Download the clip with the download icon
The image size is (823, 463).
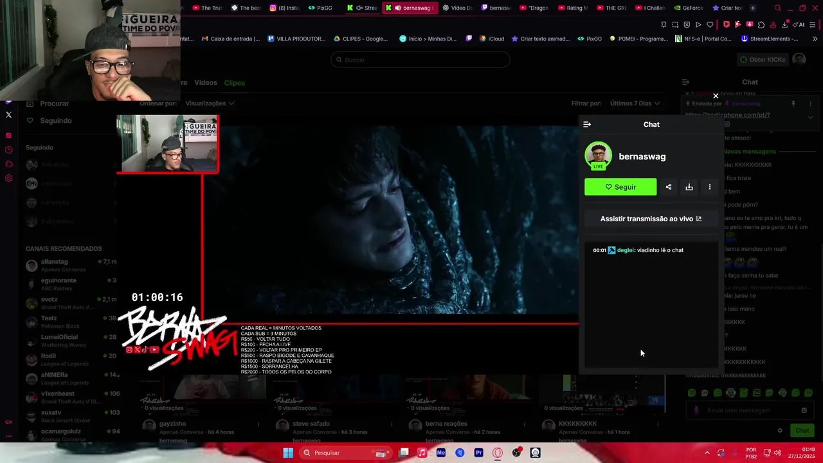(689, 187)
